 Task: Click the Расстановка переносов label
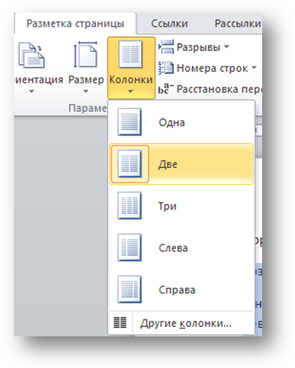click(219, 89)
